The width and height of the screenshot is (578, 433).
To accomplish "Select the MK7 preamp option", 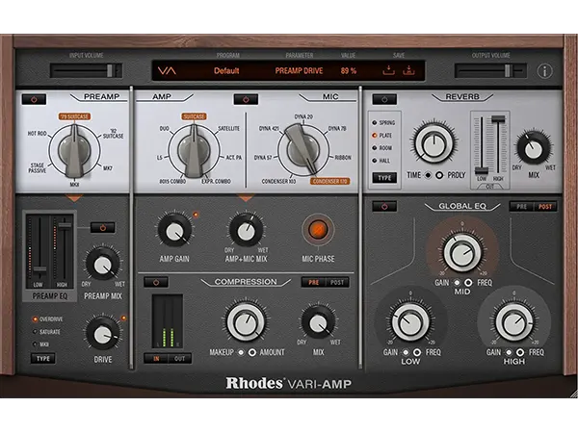I will point(108,168).
